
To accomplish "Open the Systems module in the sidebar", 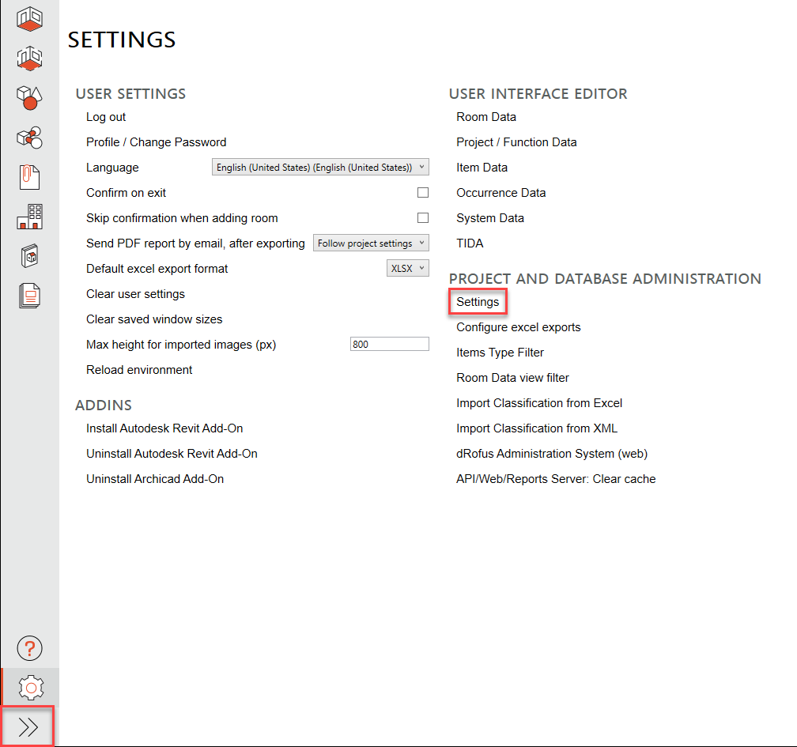I will pyautogui.click(x=29, y=137).
